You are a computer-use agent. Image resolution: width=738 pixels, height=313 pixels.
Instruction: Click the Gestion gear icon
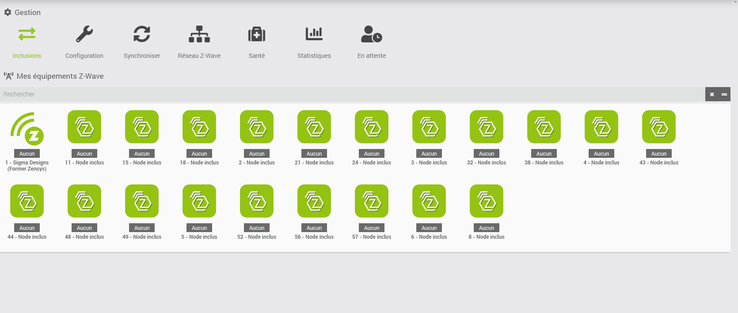point(8,12)
